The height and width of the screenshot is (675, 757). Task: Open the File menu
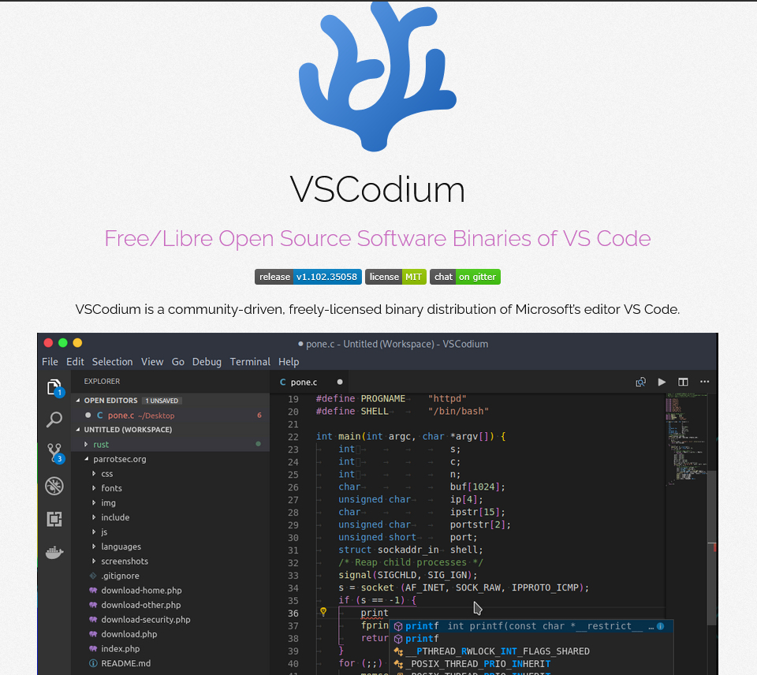(x=50, y=362)
